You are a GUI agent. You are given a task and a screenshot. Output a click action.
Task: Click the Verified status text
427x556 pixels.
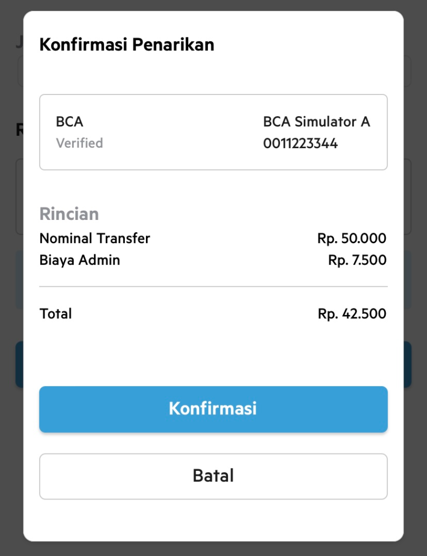click(79, 143)
